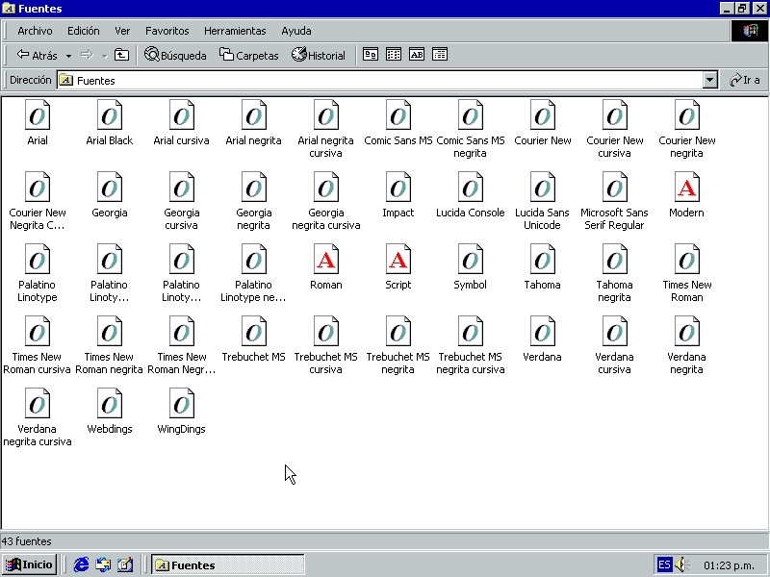Select the Lucida Sans Unicode icon

click(x=543, y=187)
